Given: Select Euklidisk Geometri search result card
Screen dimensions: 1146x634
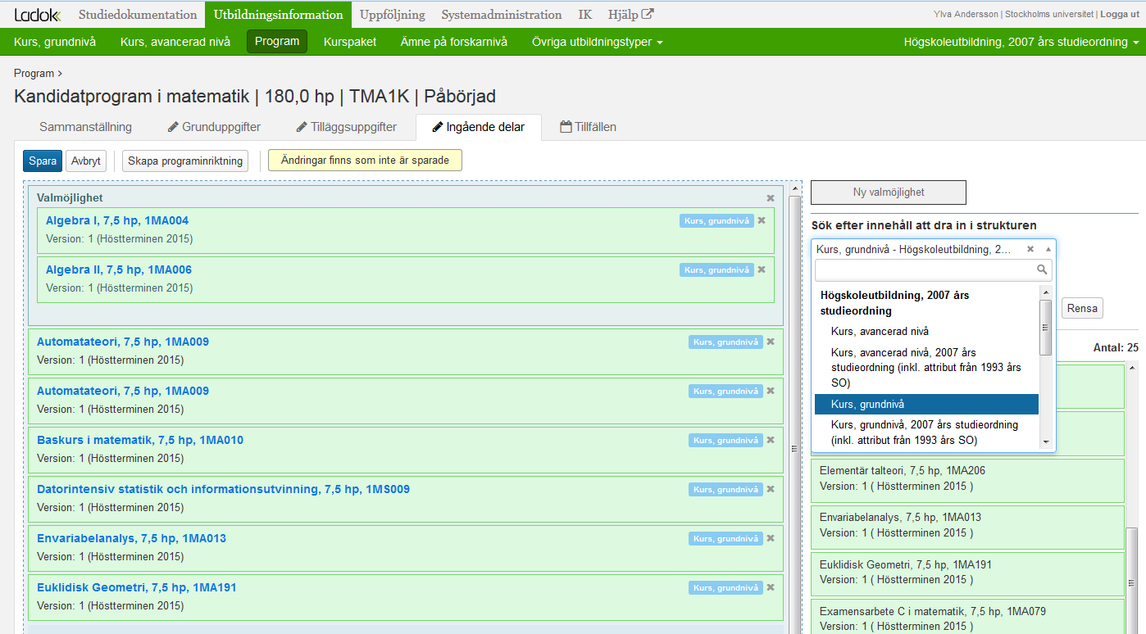Looking at the screenshot, I should pyautogui.click(x=967, y=573).
